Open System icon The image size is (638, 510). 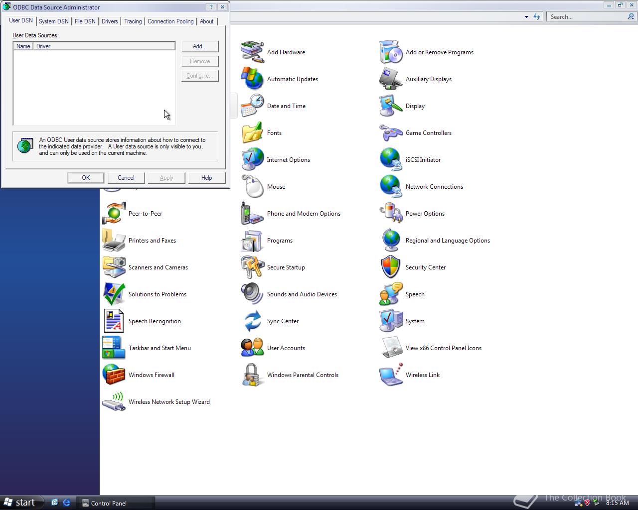click(391, 321)
